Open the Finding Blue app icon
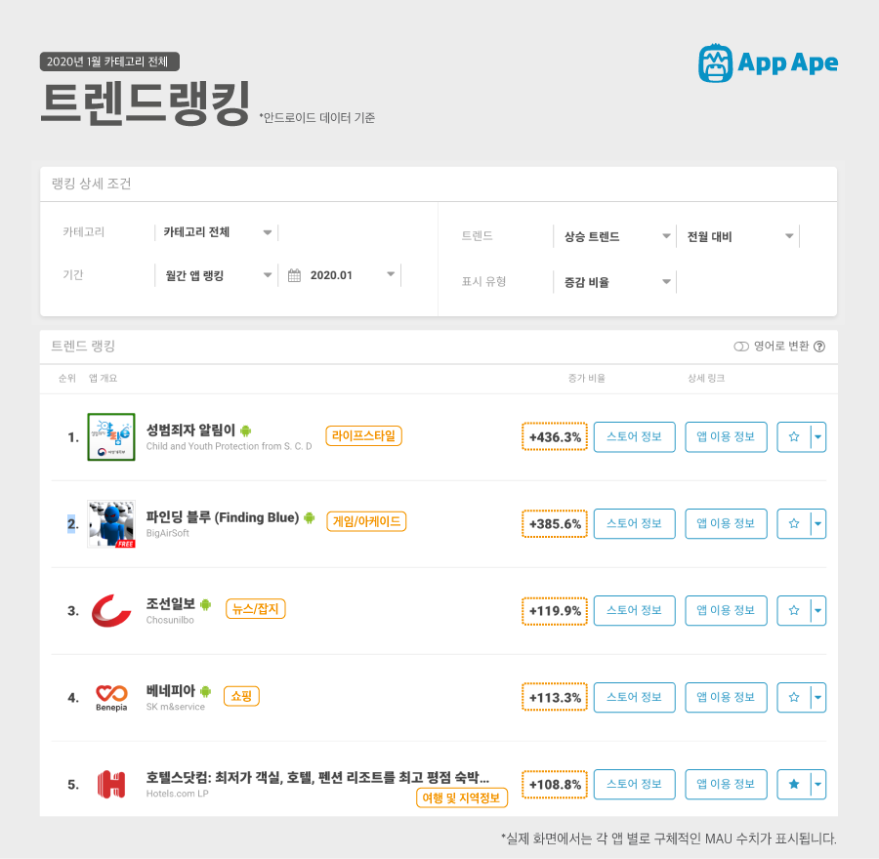Viewport: 879px width, 859px height. (111, 524)
